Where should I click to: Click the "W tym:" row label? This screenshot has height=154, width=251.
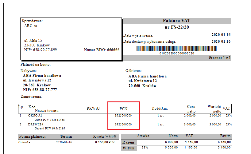click(x=129, y=148)
